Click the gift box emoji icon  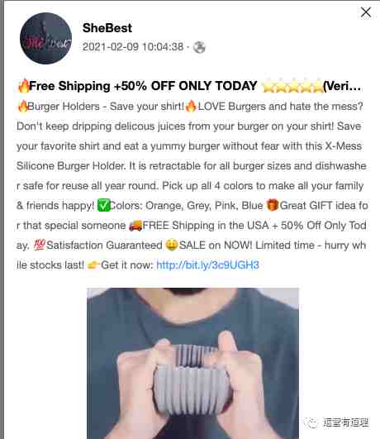pos(273,205)
